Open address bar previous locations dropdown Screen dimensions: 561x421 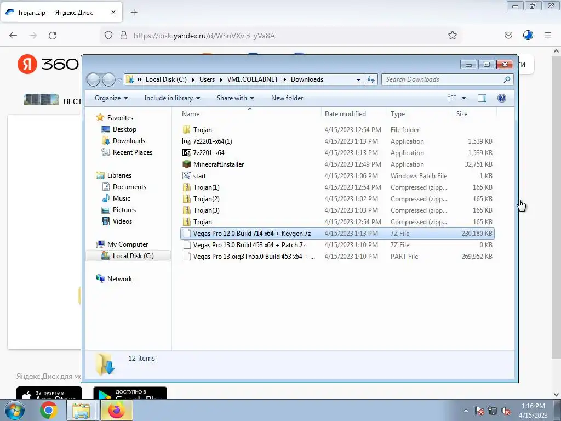[358, 79]
